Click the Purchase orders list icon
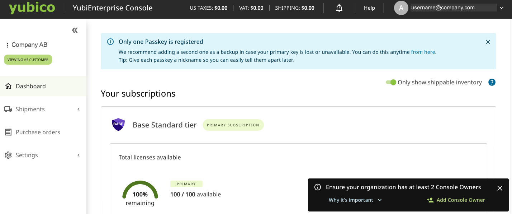The image size is (512, 214). pyautogui.click(x=8, y=132)
